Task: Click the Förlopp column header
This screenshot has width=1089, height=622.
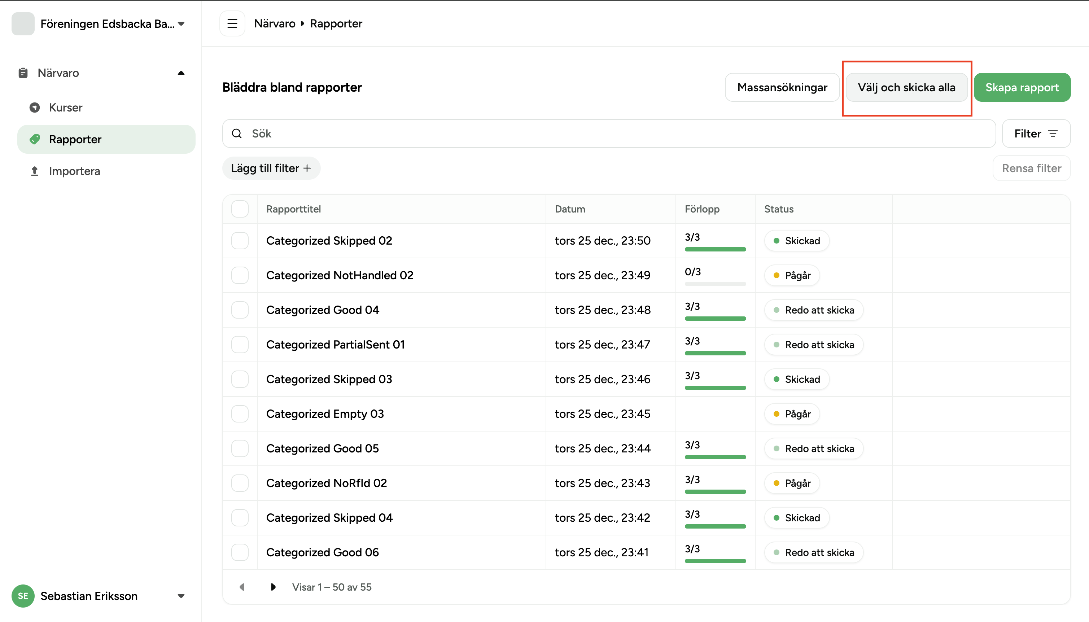Action: tap(702, 209)
